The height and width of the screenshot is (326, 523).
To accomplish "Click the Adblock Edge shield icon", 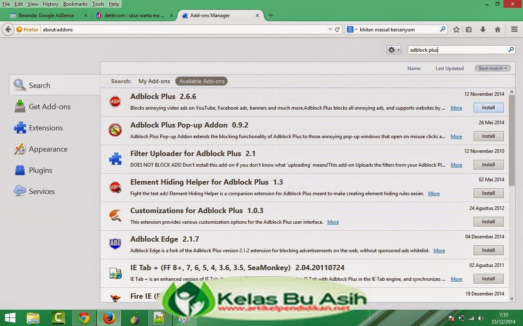I will 115,244.
